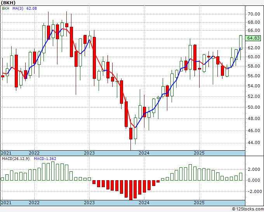
Task: Click the 70.00 price axis label
Action: tap(254, 14)
